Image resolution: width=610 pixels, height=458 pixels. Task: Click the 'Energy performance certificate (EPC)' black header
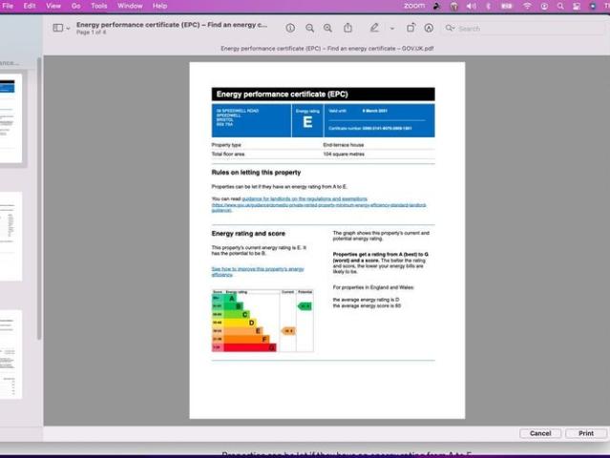coord(324,94)
